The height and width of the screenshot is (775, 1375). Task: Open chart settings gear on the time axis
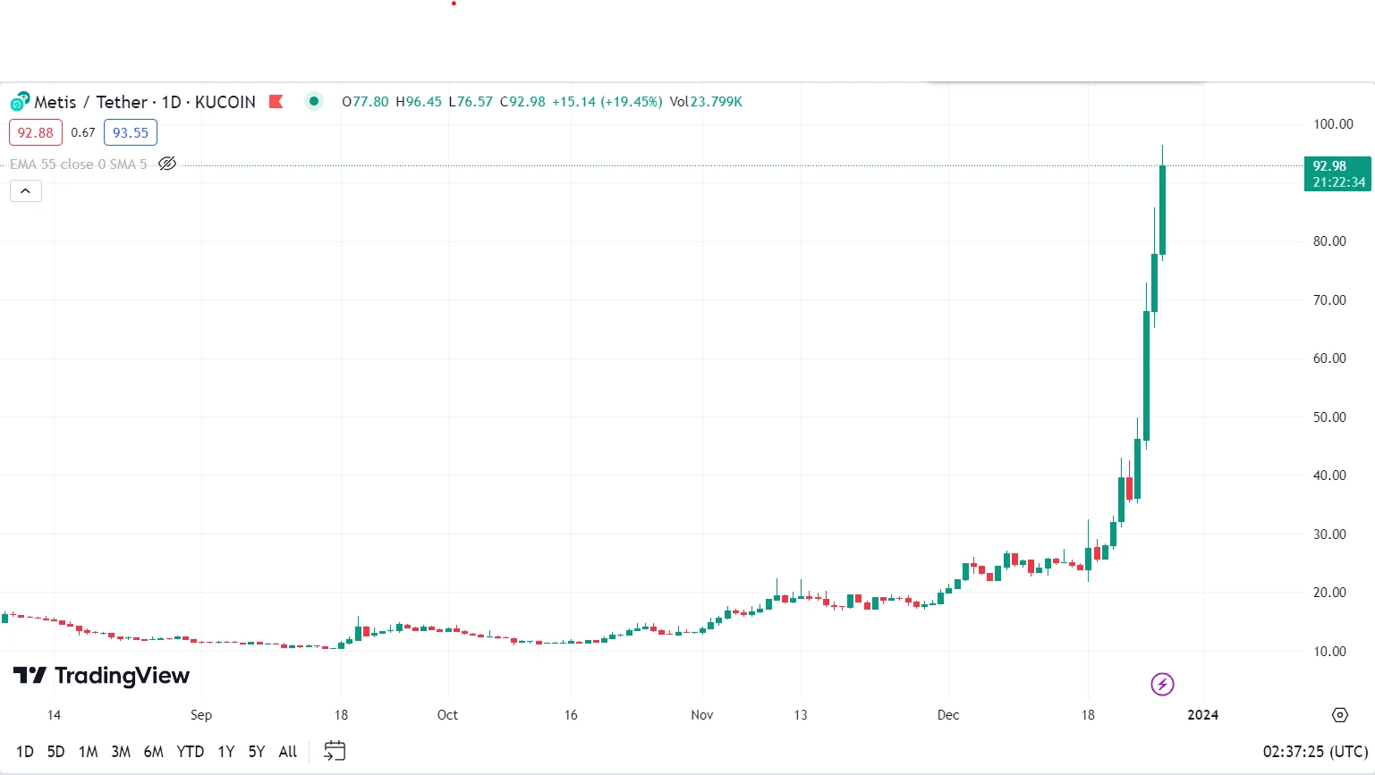(1339, 714)
